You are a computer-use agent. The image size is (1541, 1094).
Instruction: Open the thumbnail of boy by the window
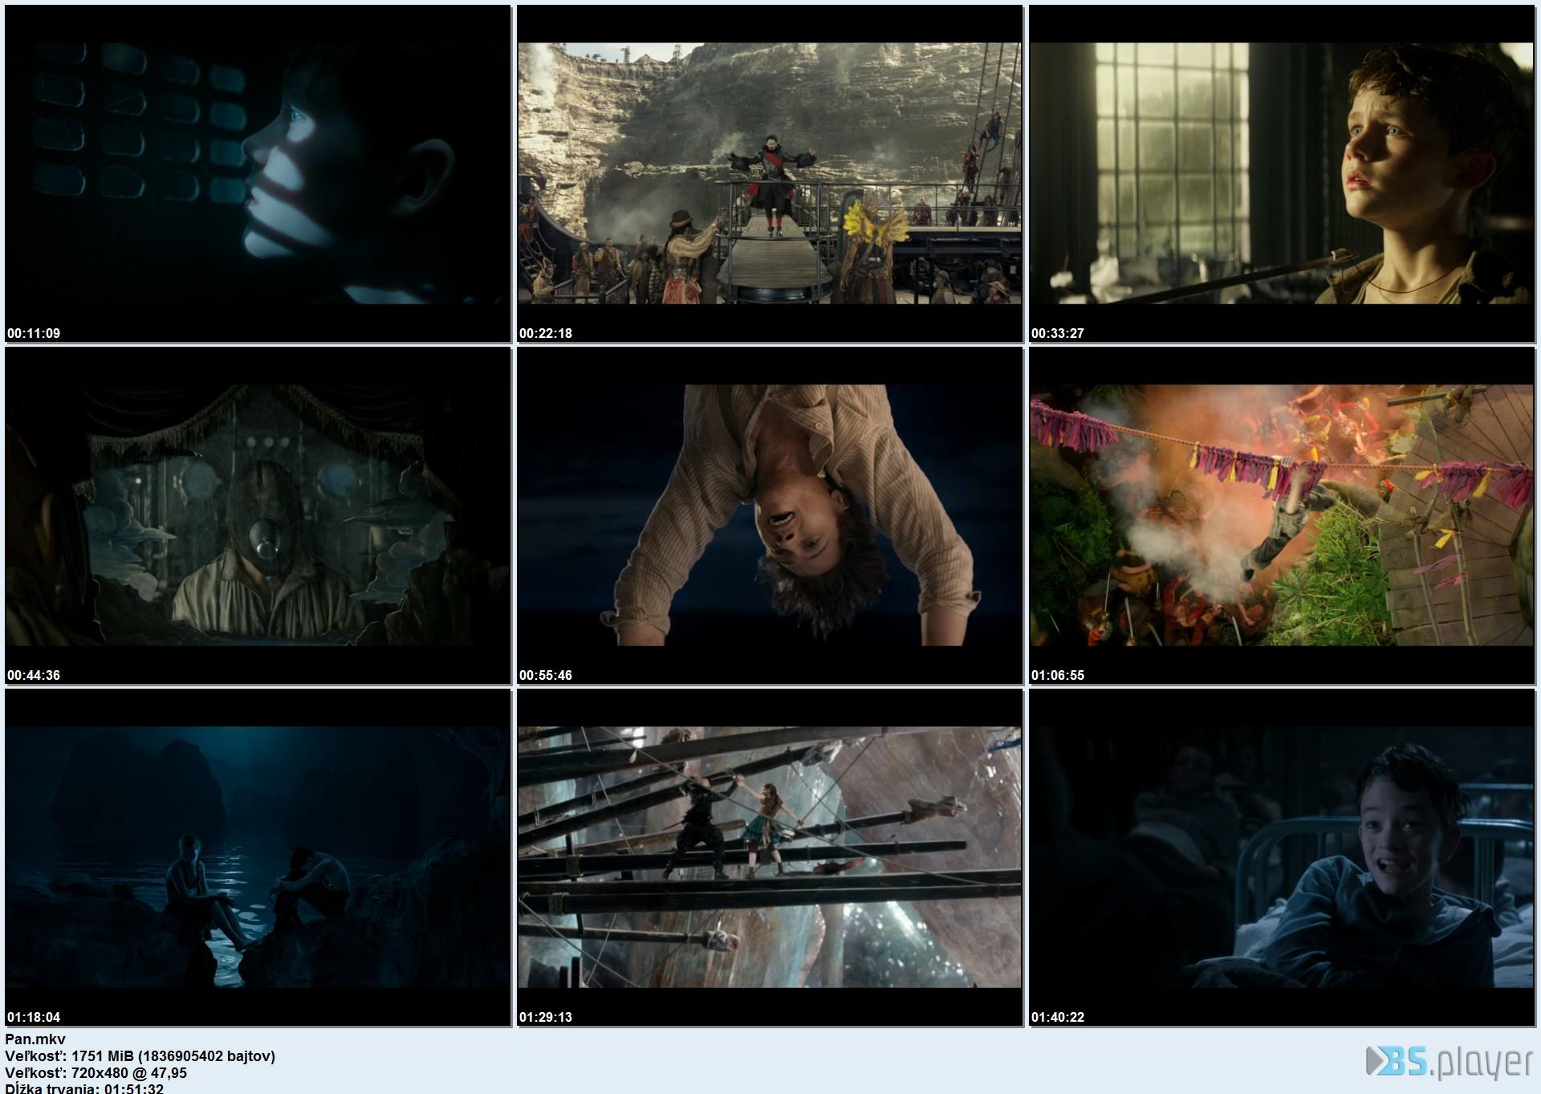click(x=1282, y=173)
